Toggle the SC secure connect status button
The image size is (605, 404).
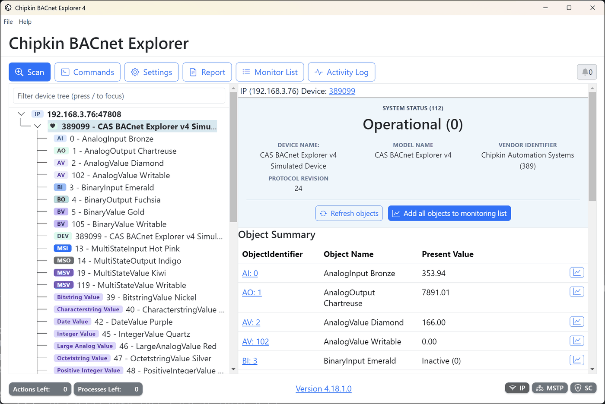(583, 388)
